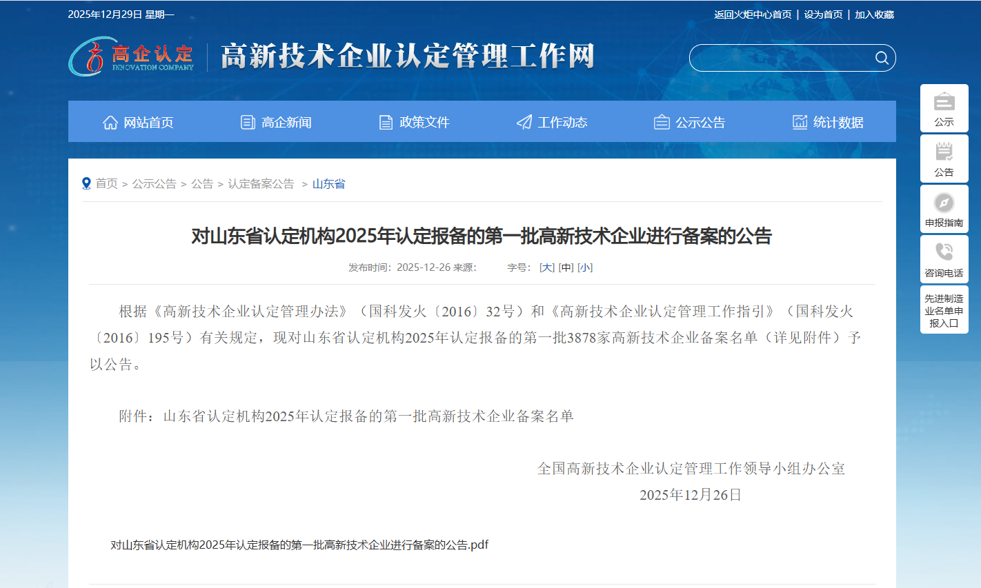
Task: Select 山东省 in the breadcrumb trail
Action: point(328,183)
